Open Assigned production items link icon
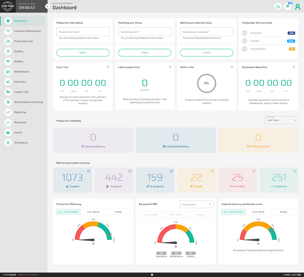Viewport: 304px width, 277px height. [244, 33]
